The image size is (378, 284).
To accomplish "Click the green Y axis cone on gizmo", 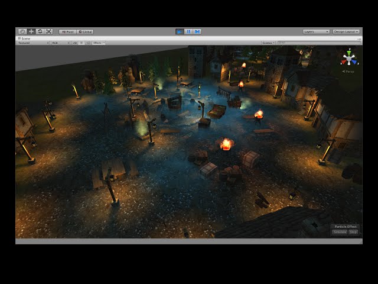I will [349, 53].
